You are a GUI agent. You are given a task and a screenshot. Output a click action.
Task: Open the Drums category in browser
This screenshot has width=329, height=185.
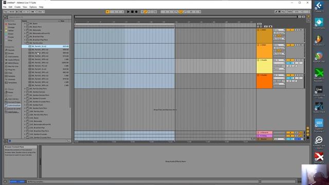pos(11,53)
